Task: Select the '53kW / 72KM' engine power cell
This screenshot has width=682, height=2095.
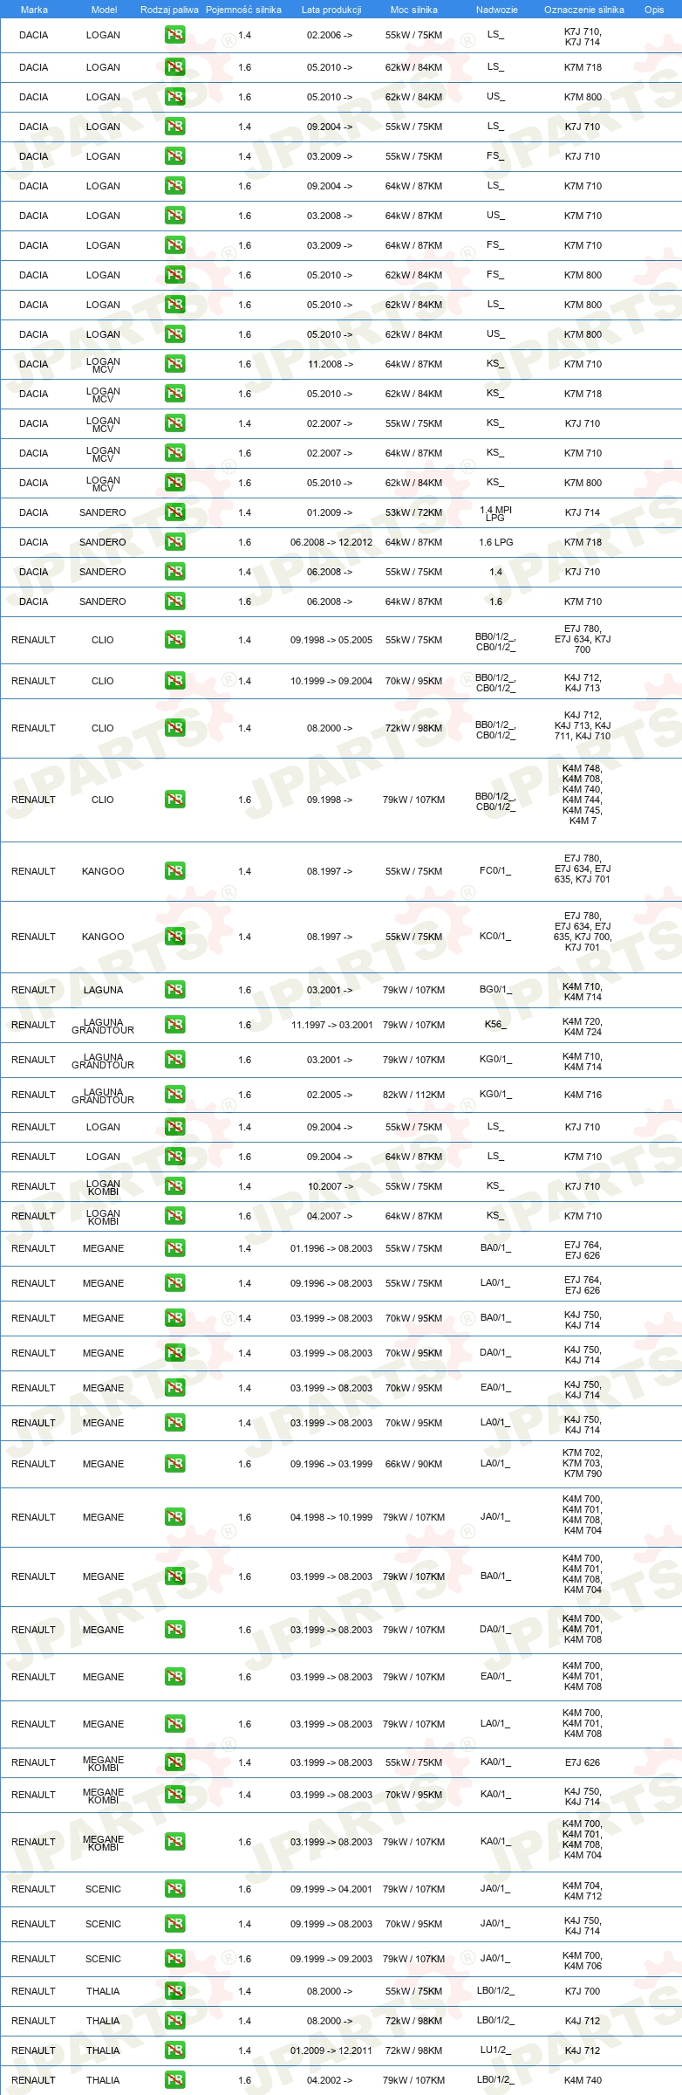Action: coord(413,512)
